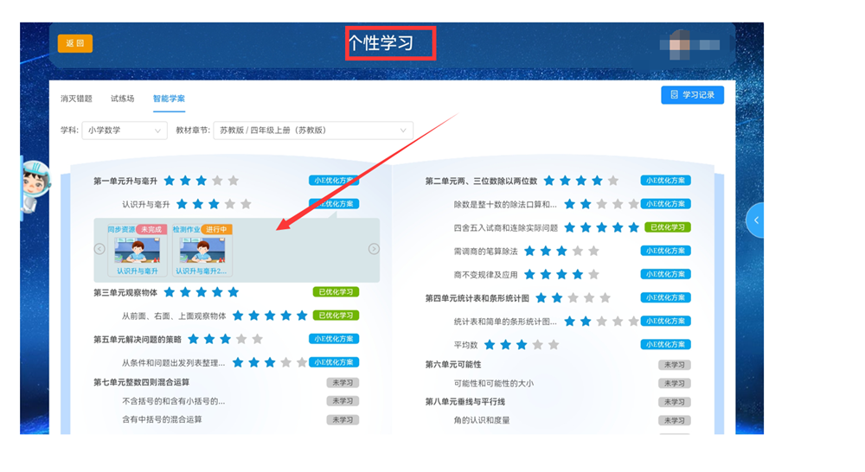The height and width of the screenshot is (472, 865).
Task: Open the 检测作业 认识升与毫升2 thumbnail
Action: pyautogui.click(x=202, y=251)
